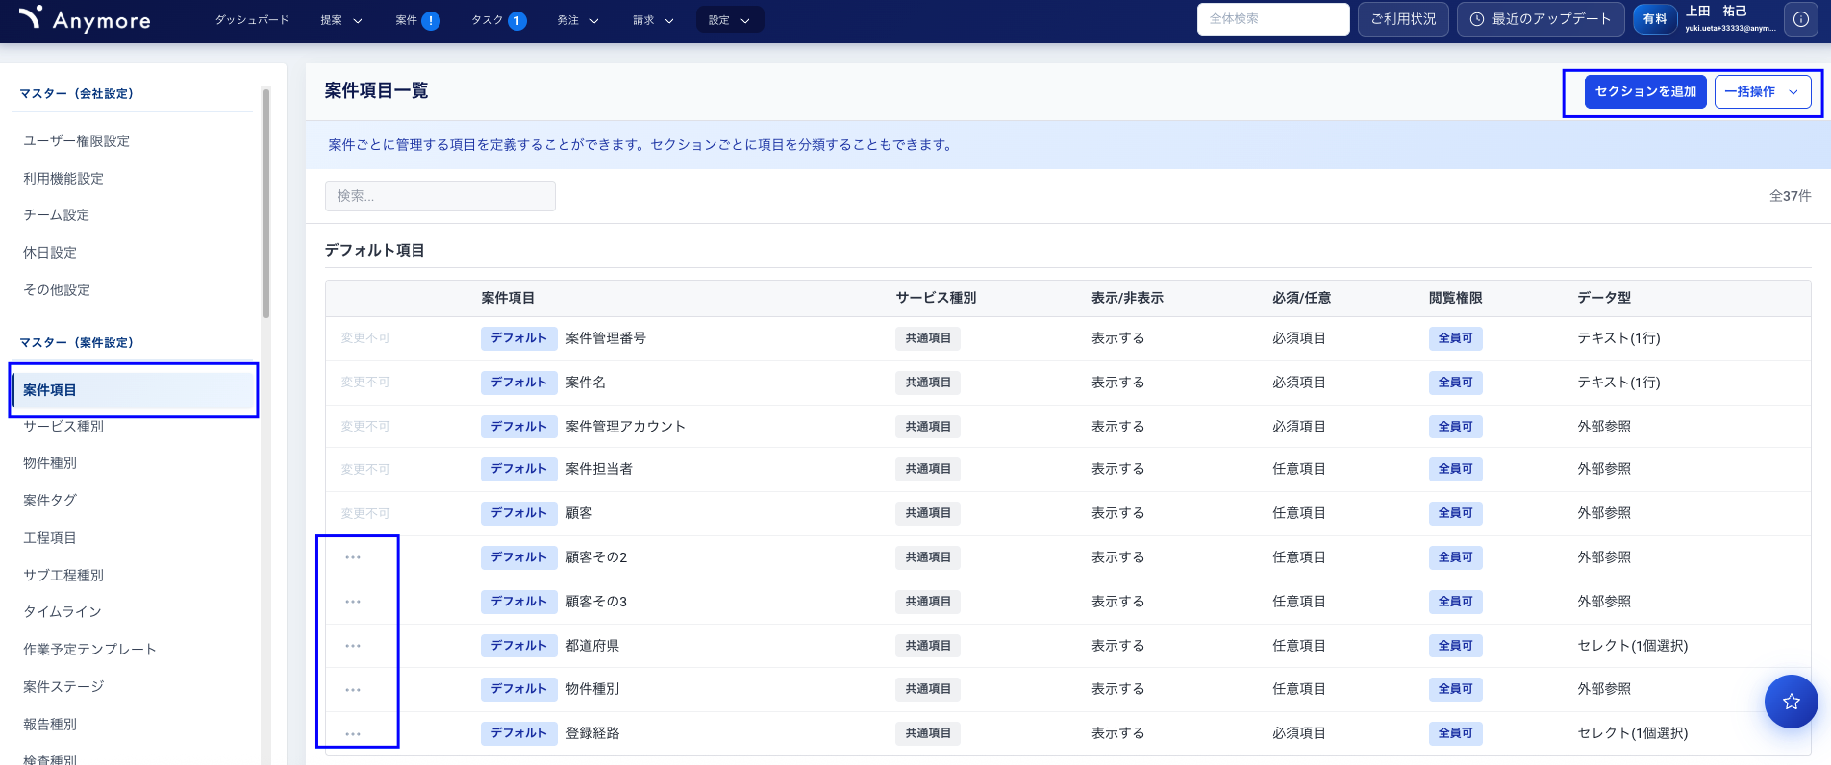Click the 共通項目 badge in 顧客 row

tap(928, 513)
